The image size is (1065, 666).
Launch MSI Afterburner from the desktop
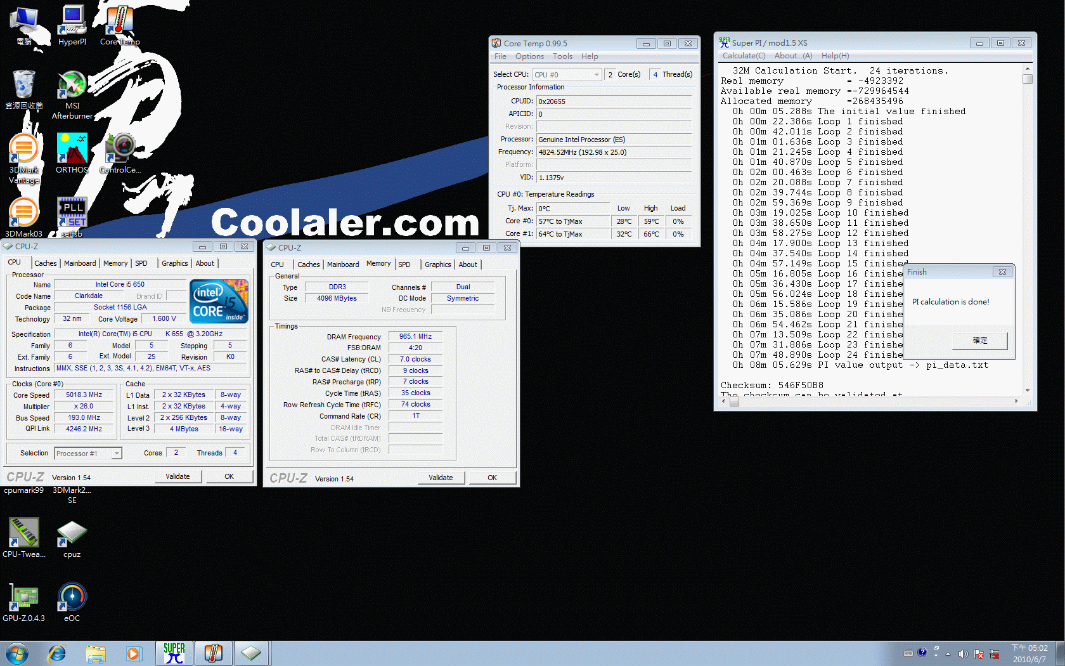72,95
